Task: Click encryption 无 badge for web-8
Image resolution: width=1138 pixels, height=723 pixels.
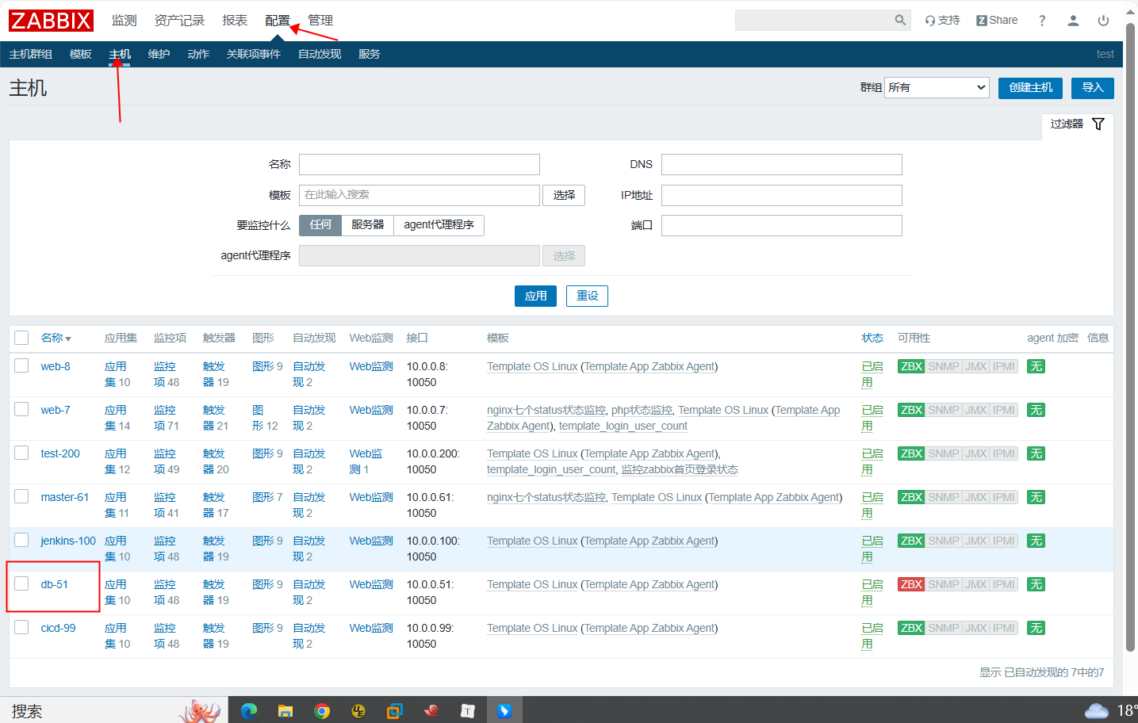Action: tap(1036, 366)
